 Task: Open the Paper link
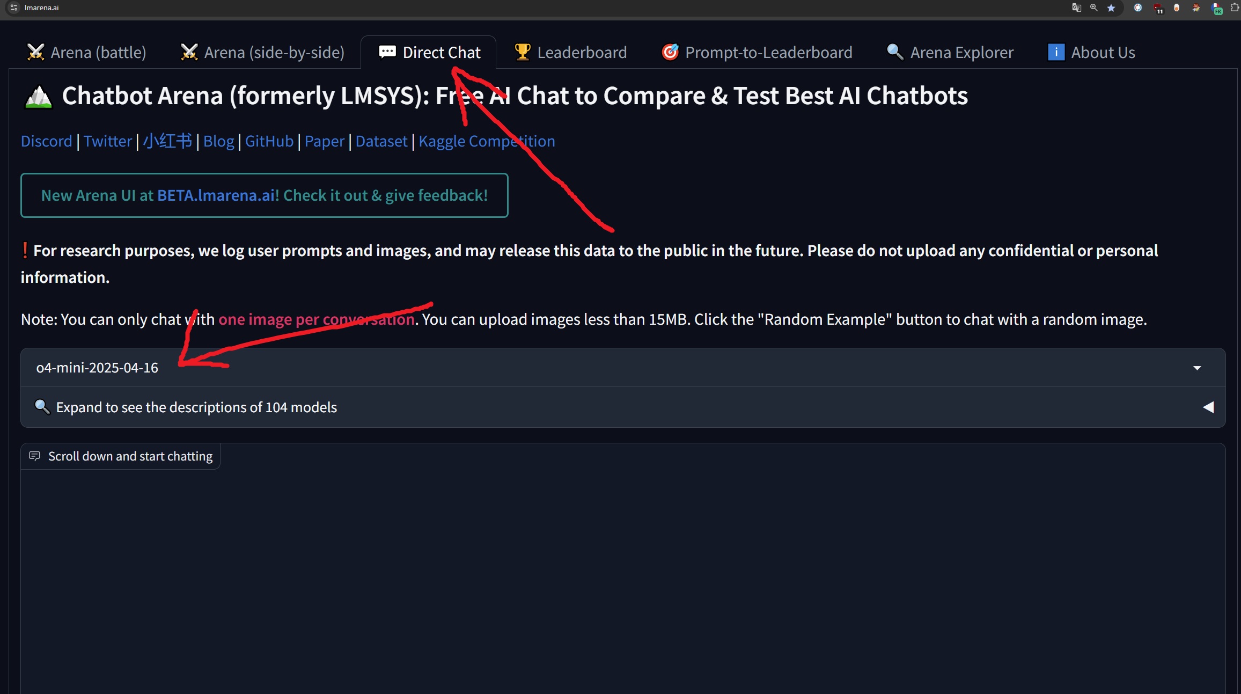pyautogui.click(x=325, y=141)
